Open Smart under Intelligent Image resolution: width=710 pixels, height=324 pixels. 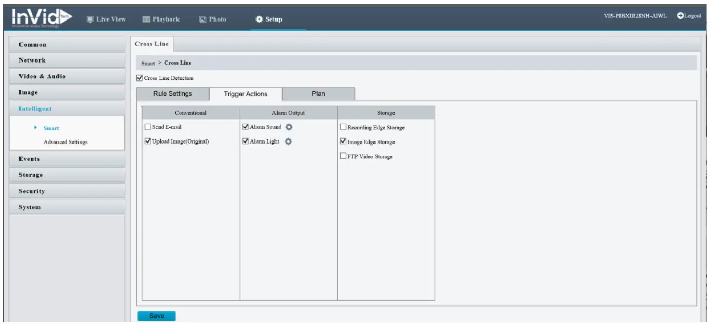51,128
